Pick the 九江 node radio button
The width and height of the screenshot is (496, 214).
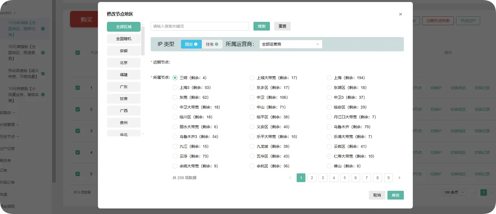coord(175,146)
